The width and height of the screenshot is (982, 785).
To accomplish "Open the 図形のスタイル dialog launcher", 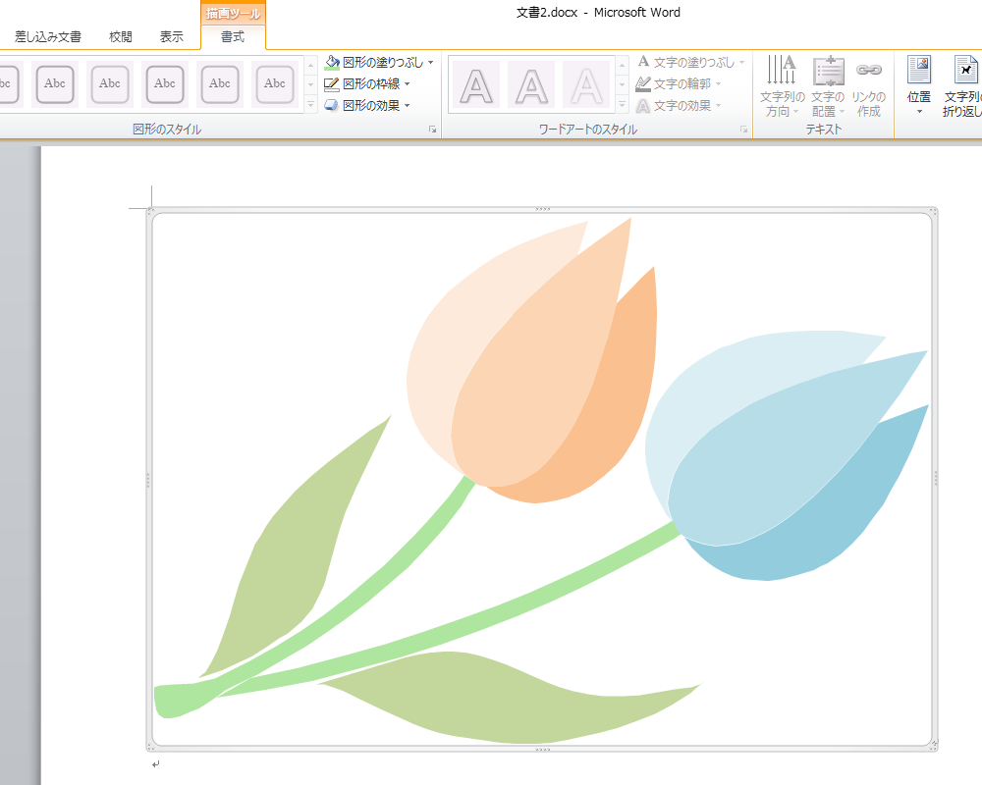I will 432,130.
